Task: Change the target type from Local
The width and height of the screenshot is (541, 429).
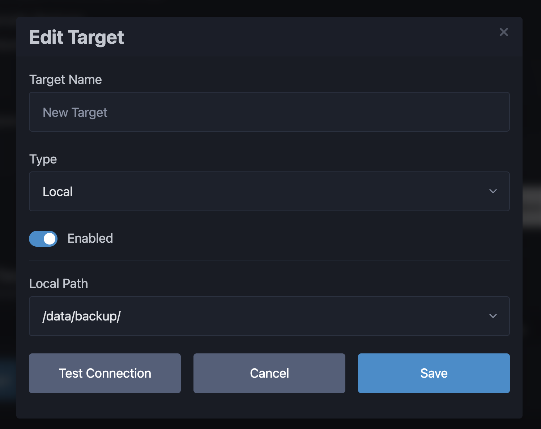Action: 269,191
